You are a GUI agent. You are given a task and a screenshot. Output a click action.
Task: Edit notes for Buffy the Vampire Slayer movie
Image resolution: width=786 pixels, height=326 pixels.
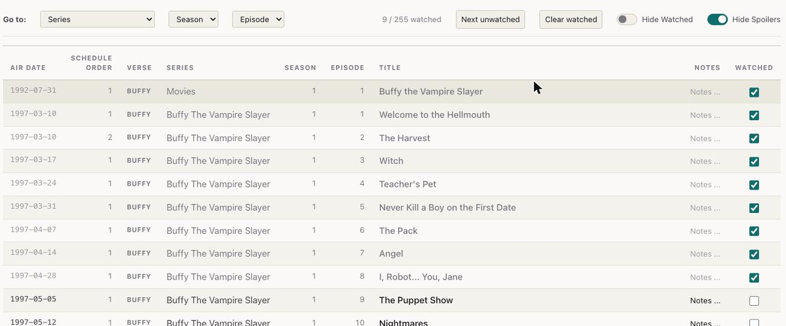[705, 92]
